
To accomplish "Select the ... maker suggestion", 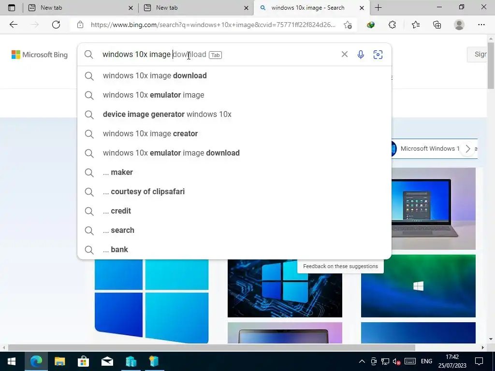I will pyautogui.click(x=234, y=172).
